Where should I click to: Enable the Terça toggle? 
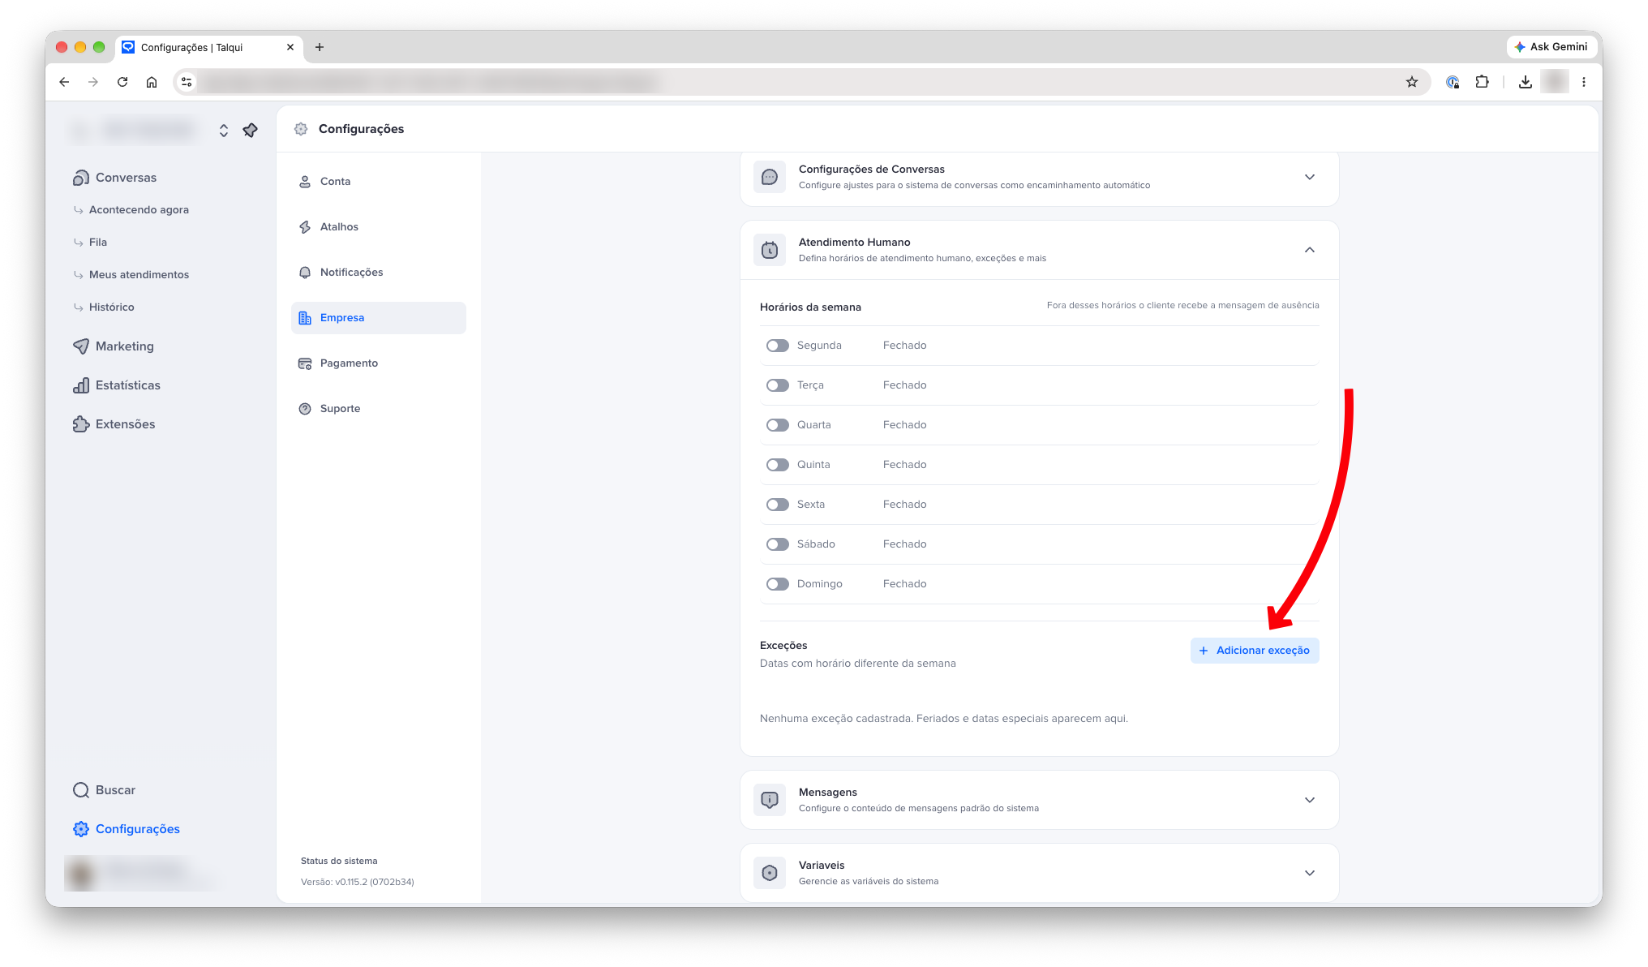coord(778,385)
